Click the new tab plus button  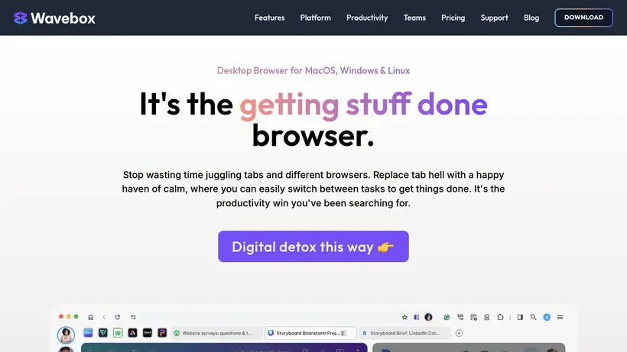459,333
